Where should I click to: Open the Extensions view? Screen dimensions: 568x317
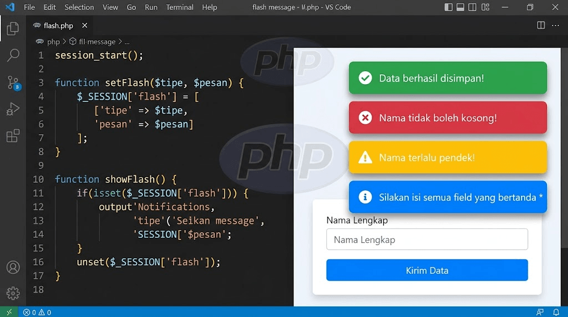[13, 136]
